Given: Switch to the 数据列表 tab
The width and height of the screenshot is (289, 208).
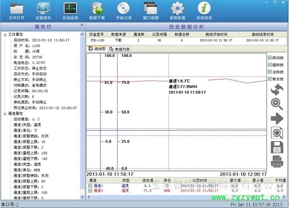Looking at the screenshot, I should [x=120, y=48].
